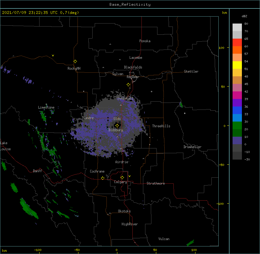
Task: Click the Okotoks town label
Action: coord(124,211)
